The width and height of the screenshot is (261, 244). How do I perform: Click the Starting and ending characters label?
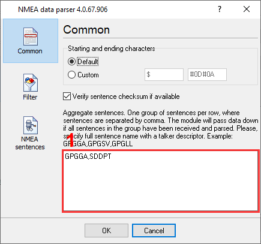coord(112,49)
